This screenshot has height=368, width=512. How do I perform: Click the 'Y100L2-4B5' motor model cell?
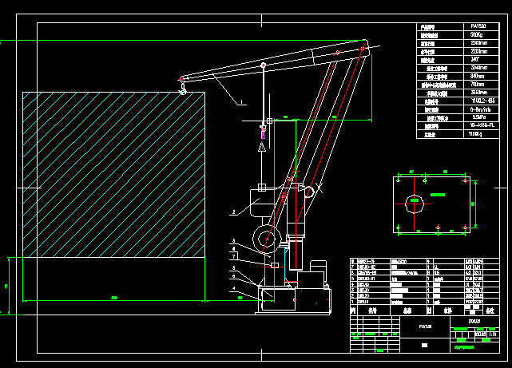(482, 101)
